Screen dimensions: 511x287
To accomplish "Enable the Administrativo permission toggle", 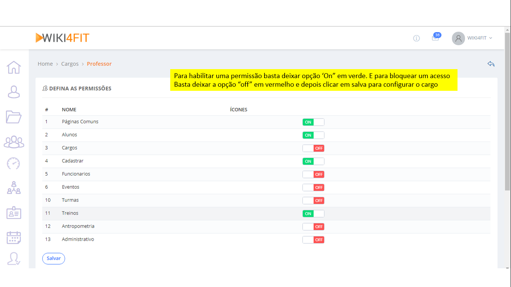I will click(313, 240).
